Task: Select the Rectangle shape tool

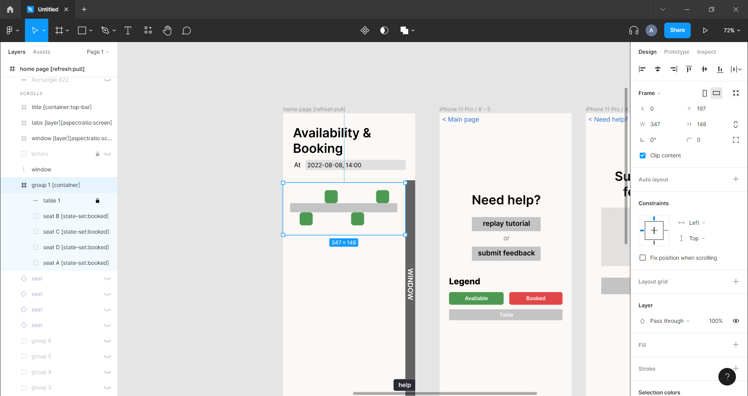Action: (x=82, y=30)
